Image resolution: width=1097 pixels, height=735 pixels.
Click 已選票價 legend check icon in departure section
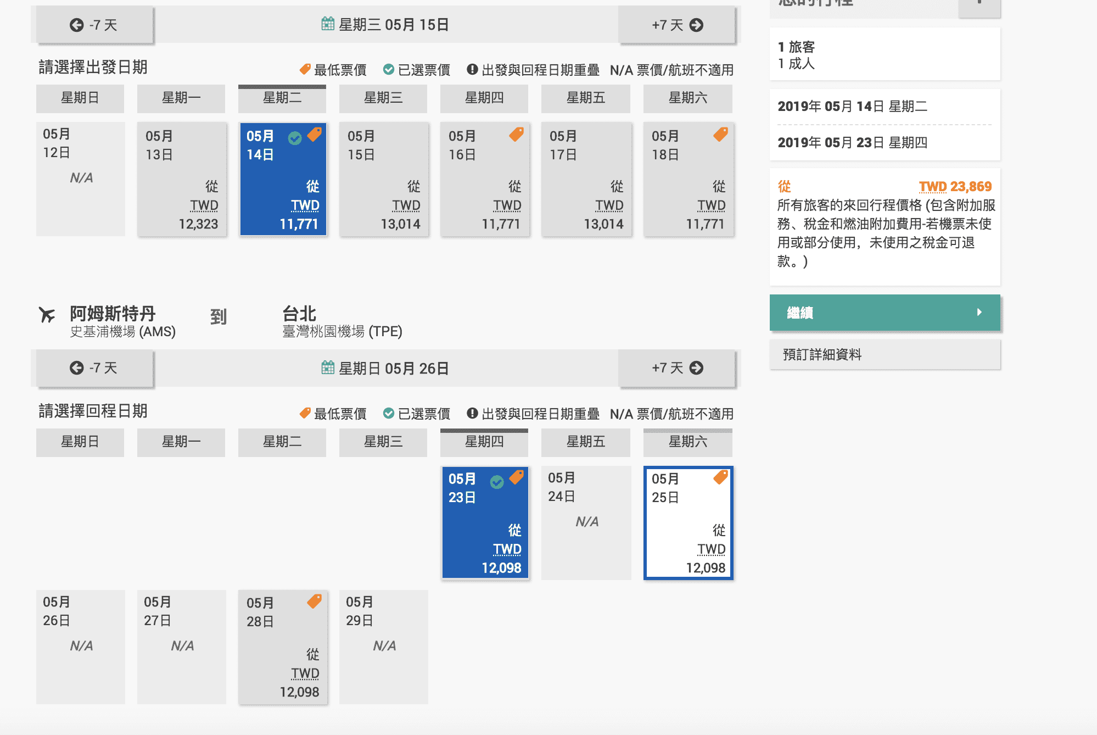[x=389, y=69]
